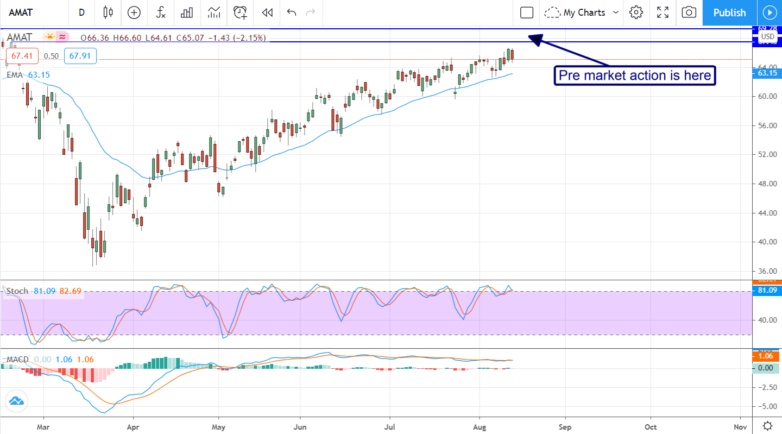
Task: Click the 0.50 spread value
Action: (x=51, y=55)
